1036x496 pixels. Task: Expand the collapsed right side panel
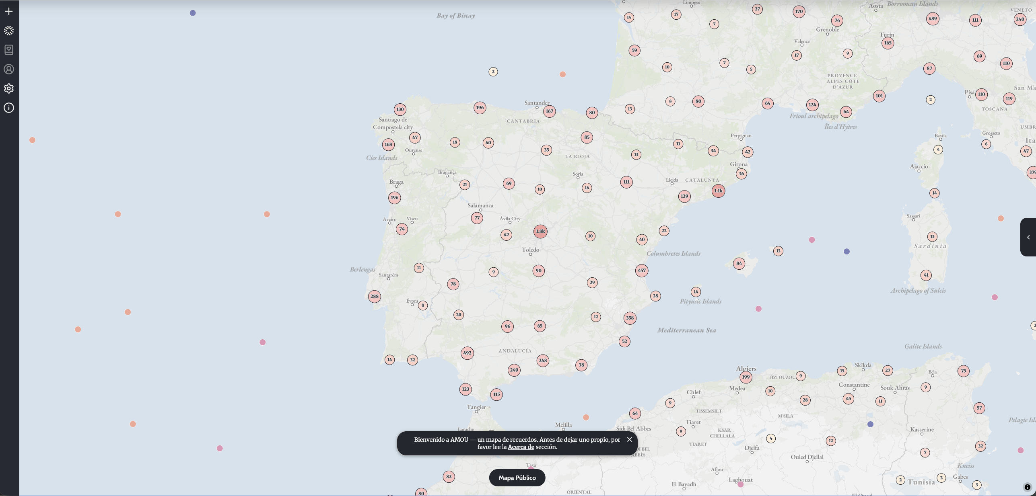click(1028, 237)
